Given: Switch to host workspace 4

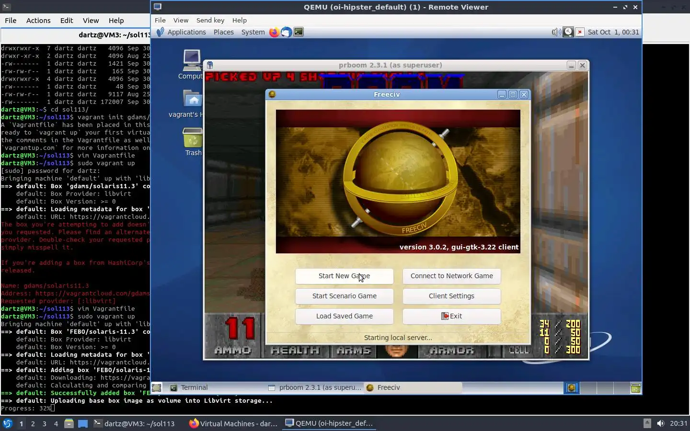Looking at the screenshot, I should pyautogui.click(x=56, y=423).
